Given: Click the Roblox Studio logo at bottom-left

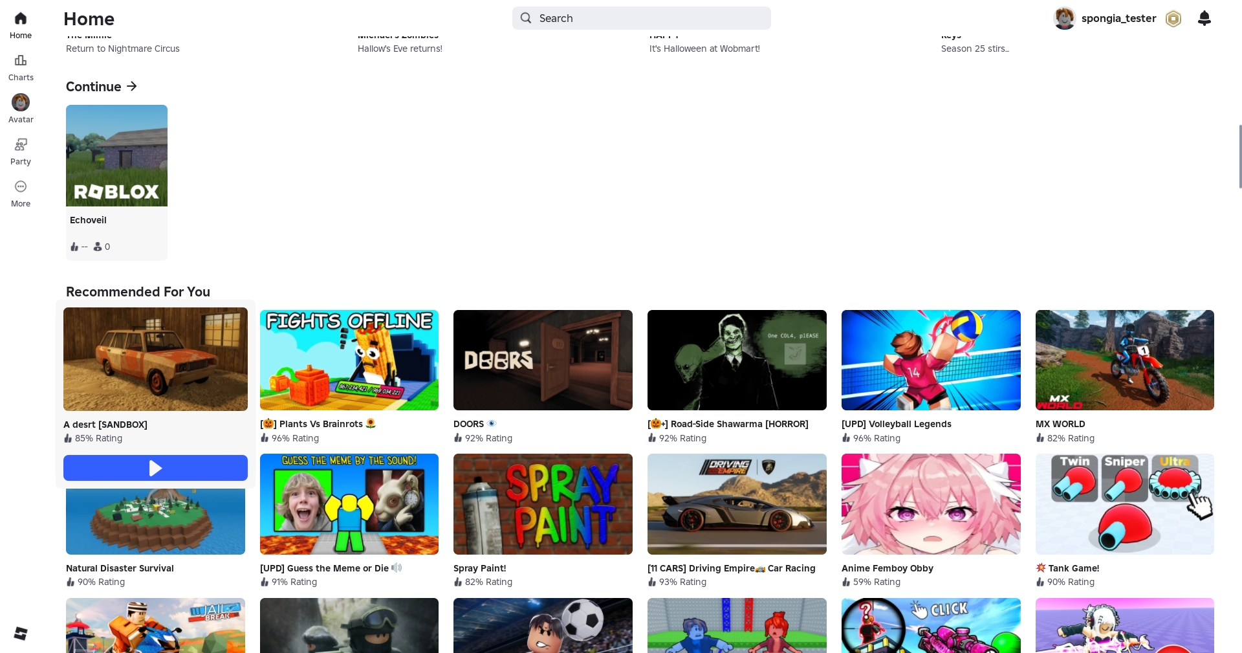Looking at the screenshot, I should coord(21,633).
